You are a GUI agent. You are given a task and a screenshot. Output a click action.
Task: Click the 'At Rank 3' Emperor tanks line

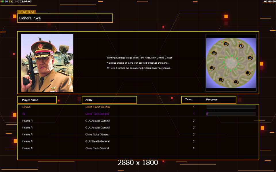click(139, 68)
